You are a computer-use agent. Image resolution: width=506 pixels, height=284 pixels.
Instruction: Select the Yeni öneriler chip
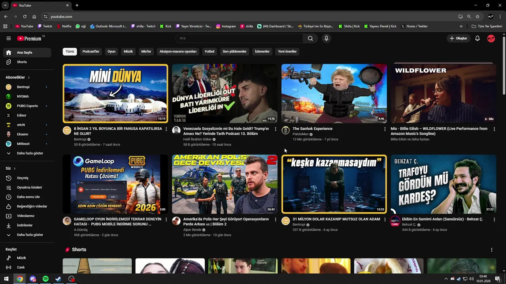click(287, 52)
